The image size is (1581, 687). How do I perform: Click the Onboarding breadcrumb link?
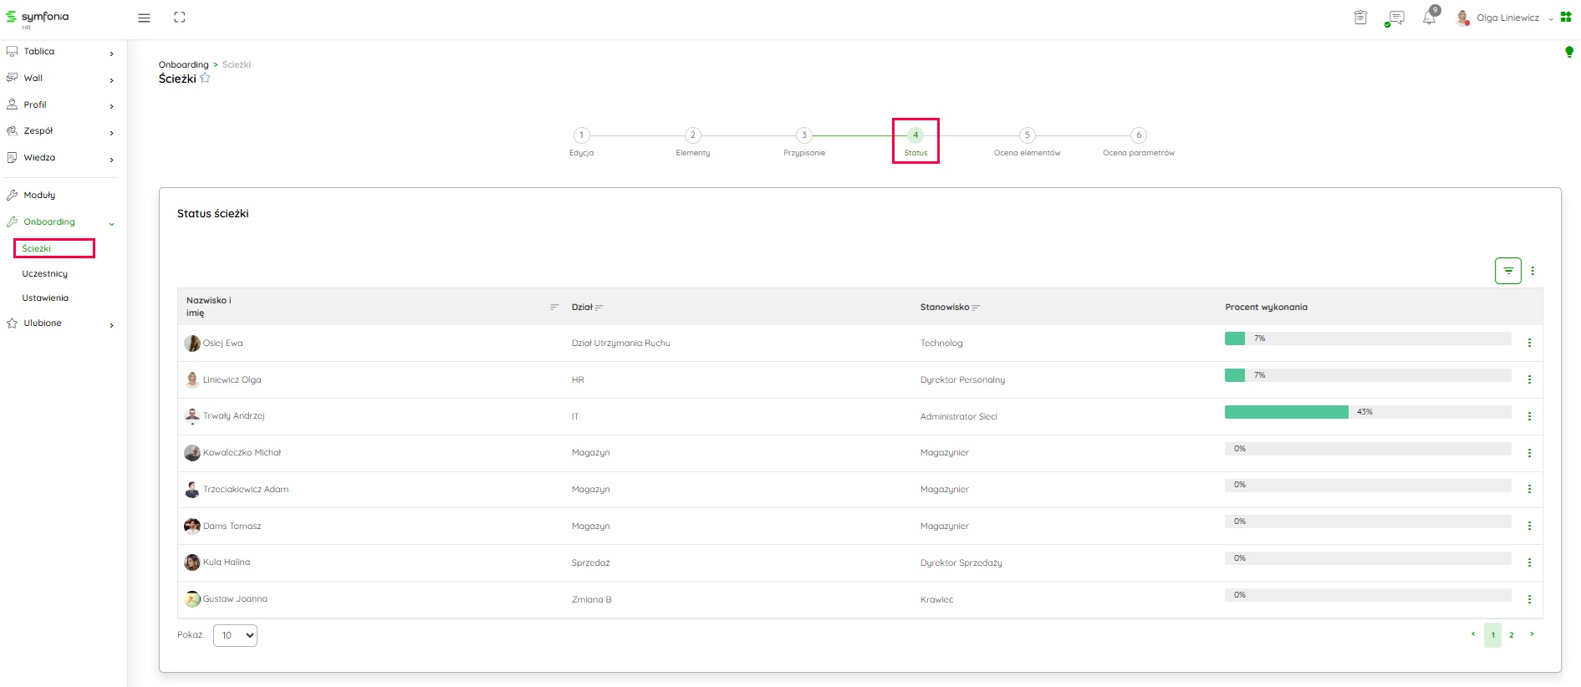click(x=183, y=64)
